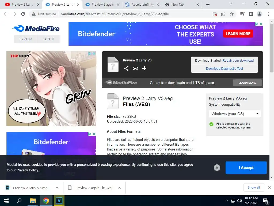
Task: Open Chrome three-dot menu
Action: coord(268,14)
